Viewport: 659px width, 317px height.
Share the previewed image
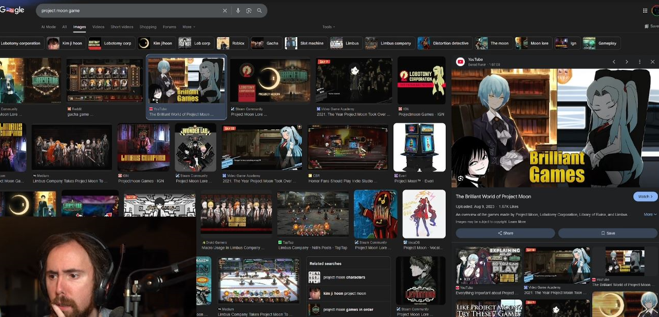pos(505,233)
